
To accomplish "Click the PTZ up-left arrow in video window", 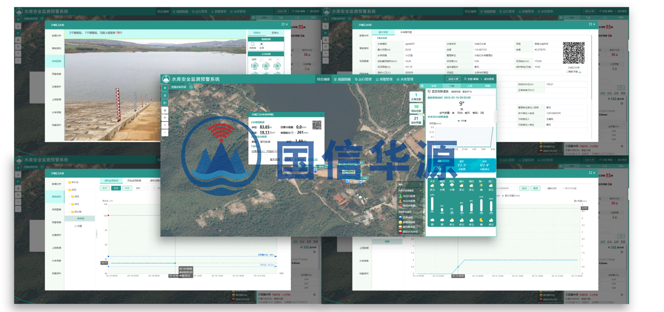I will 255,67.
